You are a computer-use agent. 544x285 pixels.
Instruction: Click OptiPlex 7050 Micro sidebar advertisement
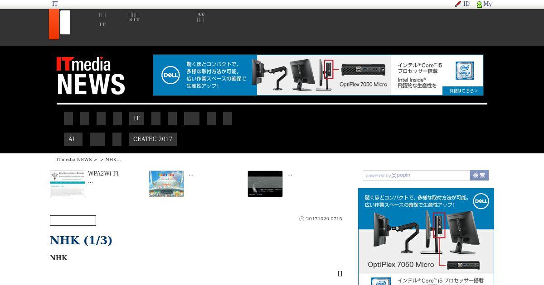pos(426,237)
